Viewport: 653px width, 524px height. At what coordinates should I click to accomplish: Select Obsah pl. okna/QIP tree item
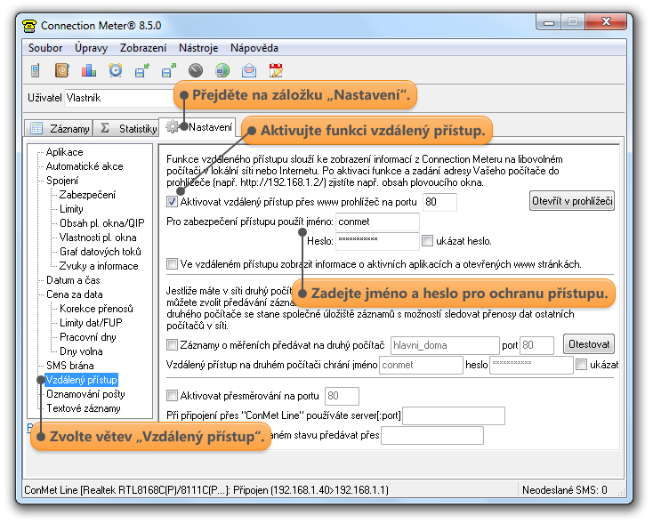(x=101, y=223)
